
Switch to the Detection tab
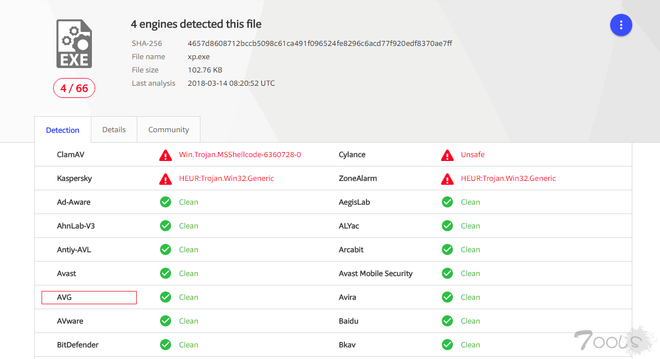tap(63, 130)
